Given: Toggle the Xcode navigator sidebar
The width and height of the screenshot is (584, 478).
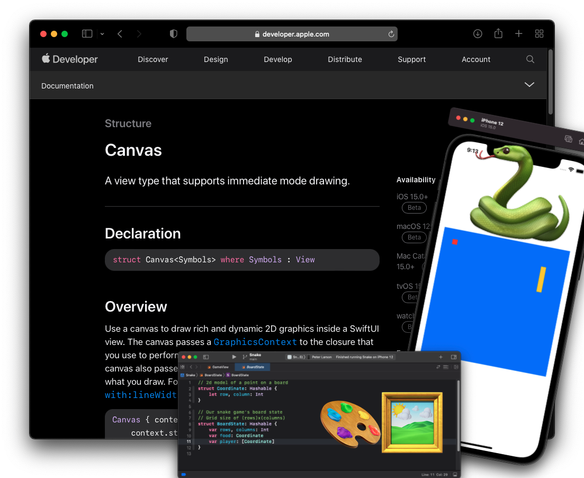Looking at the screenshot, I should coord(205,357).
